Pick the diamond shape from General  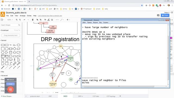point(14,49)
